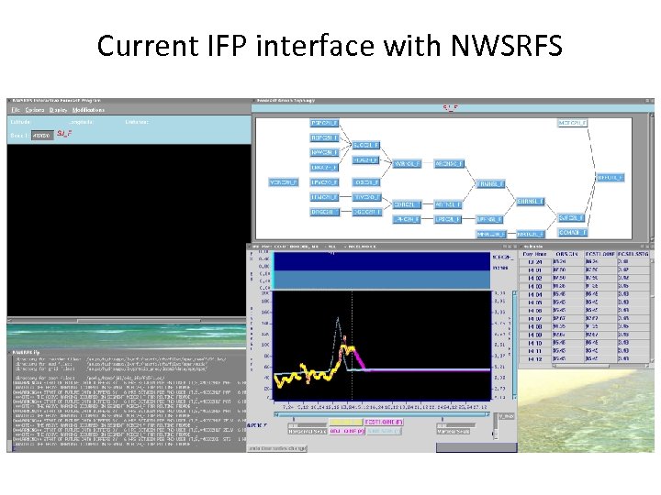Select the white unhighlighted node in the topology
This screenshot has width=661, height=495.
573,124
